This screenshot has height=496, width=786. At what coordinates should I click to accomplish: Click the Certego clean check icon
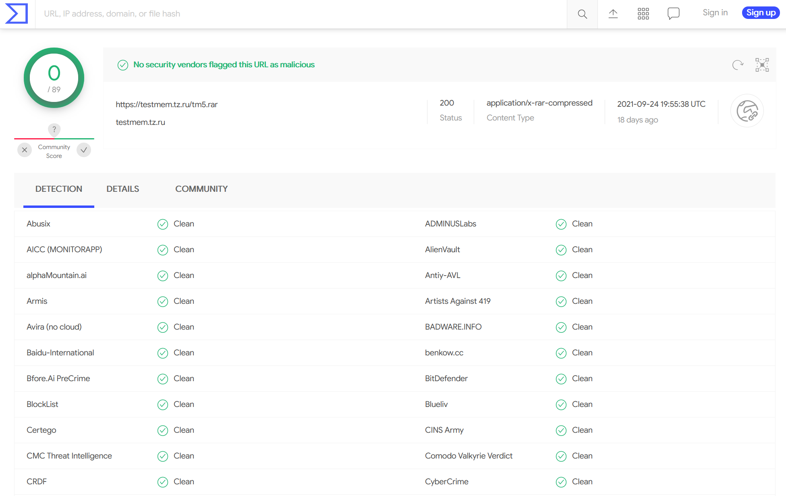(x=163, y=430)
